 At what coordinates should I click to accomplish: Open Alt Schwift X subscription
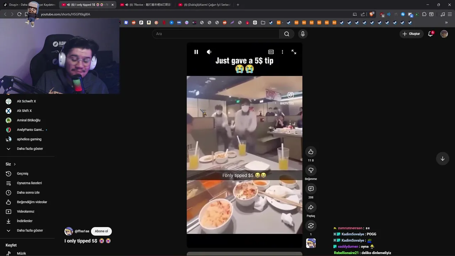coord(27,101)
